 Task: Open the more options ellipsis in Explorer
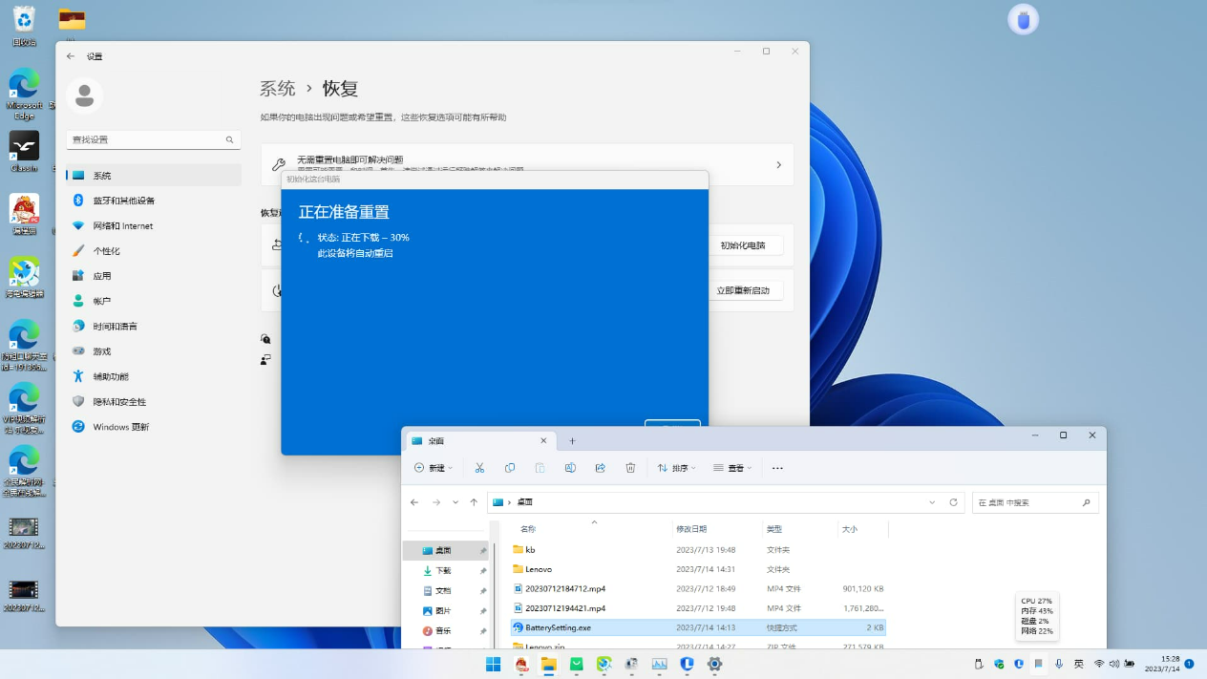(777, 468)
